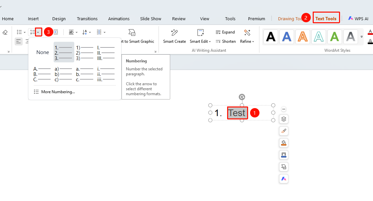Open WPS AI in the ribbon
Viewport: 373px width, 201px height.
click(x=358, y=19)
